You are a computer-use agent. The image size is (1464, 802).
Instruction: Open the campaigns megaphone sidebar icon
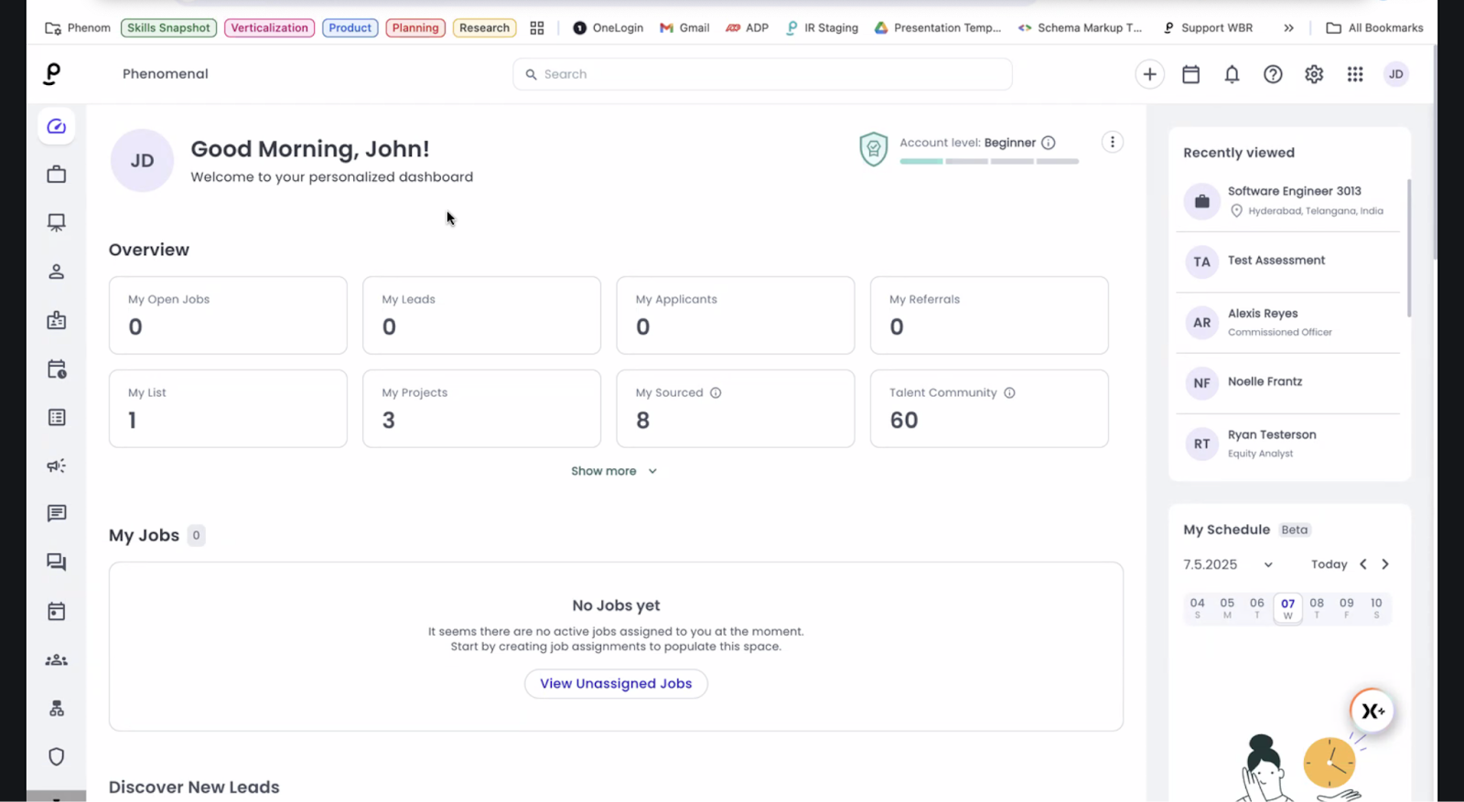[x=57, y=465]
